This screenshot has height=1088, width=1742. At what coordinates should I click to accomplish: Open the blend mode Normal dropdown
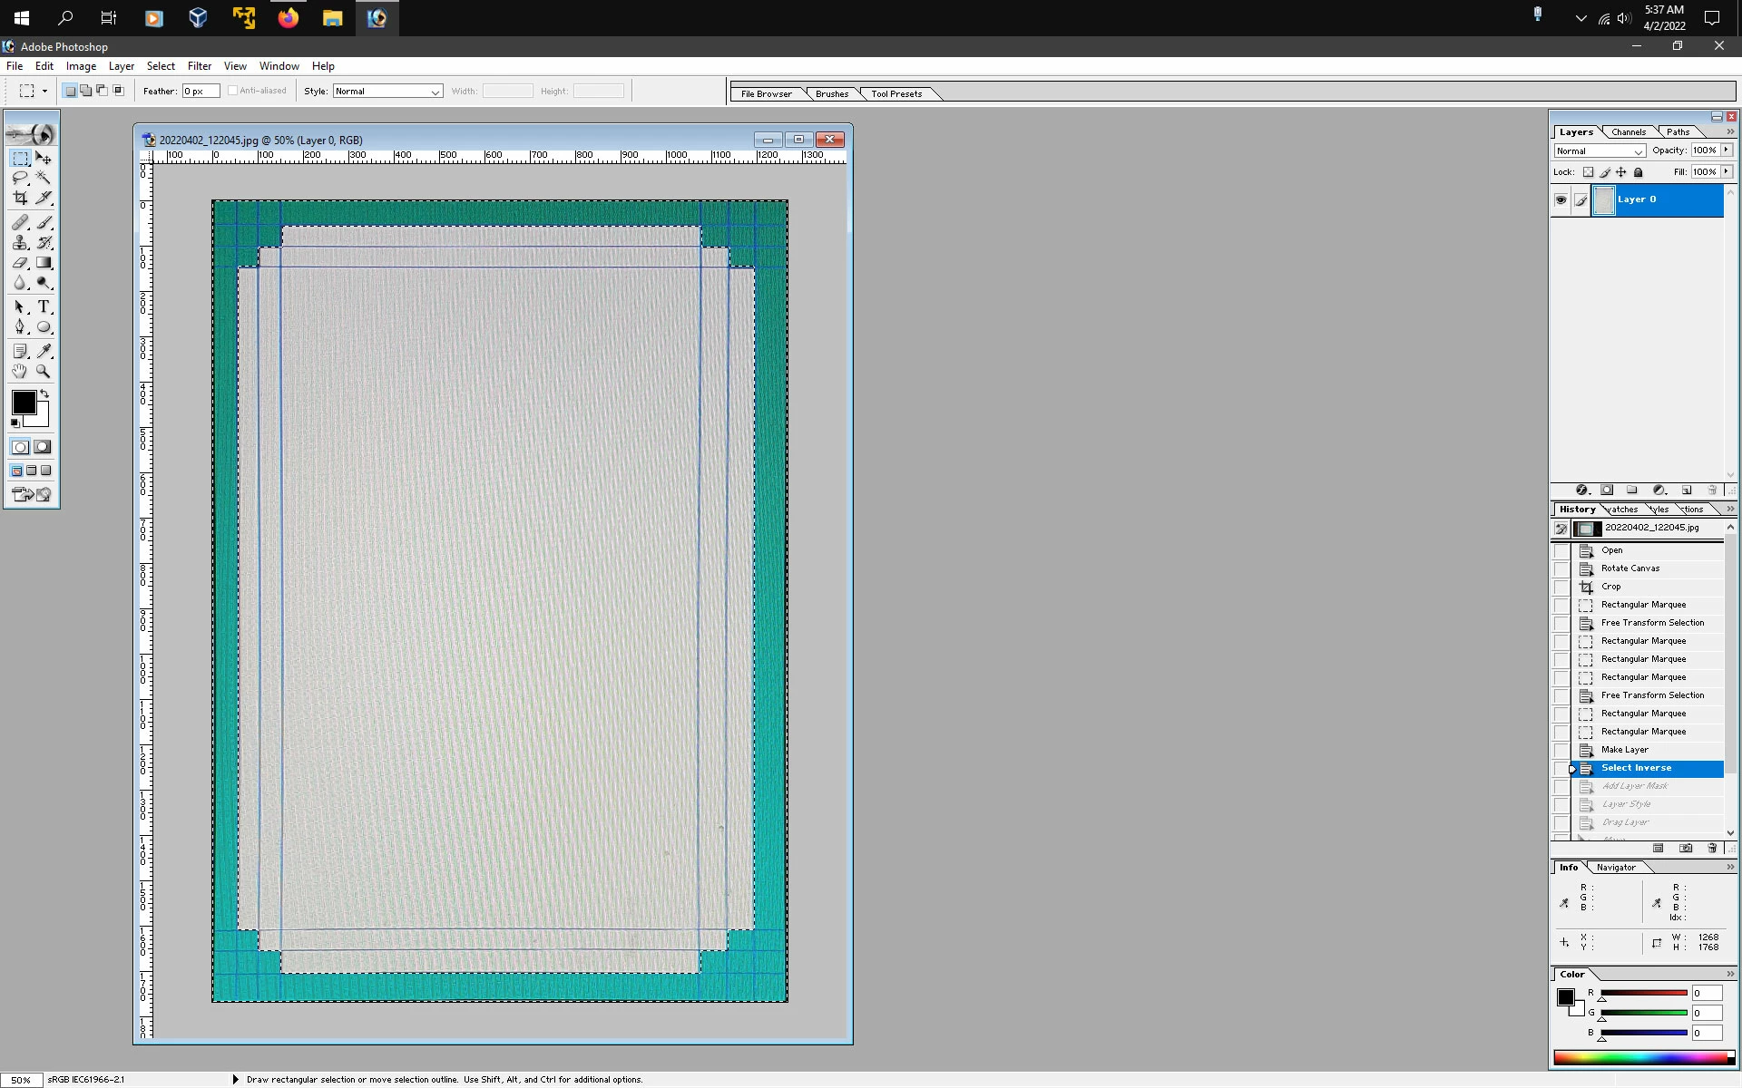[x=1599, y=151]
